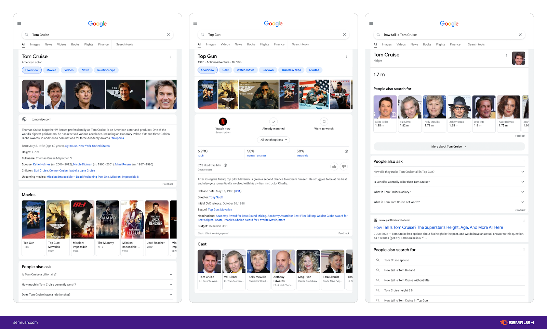Click Tom Cruise photo beside Height heading
547x329 pixels.
pyautogui.click(x=519, y=58)
